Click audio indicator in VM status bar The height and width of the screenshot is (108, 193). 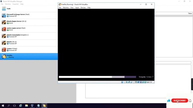127,82
